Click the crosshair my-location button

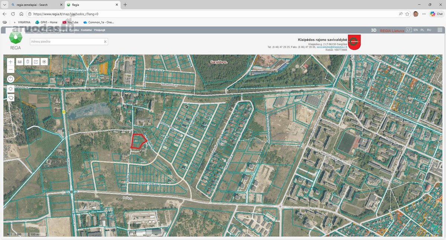click(10, 89)
